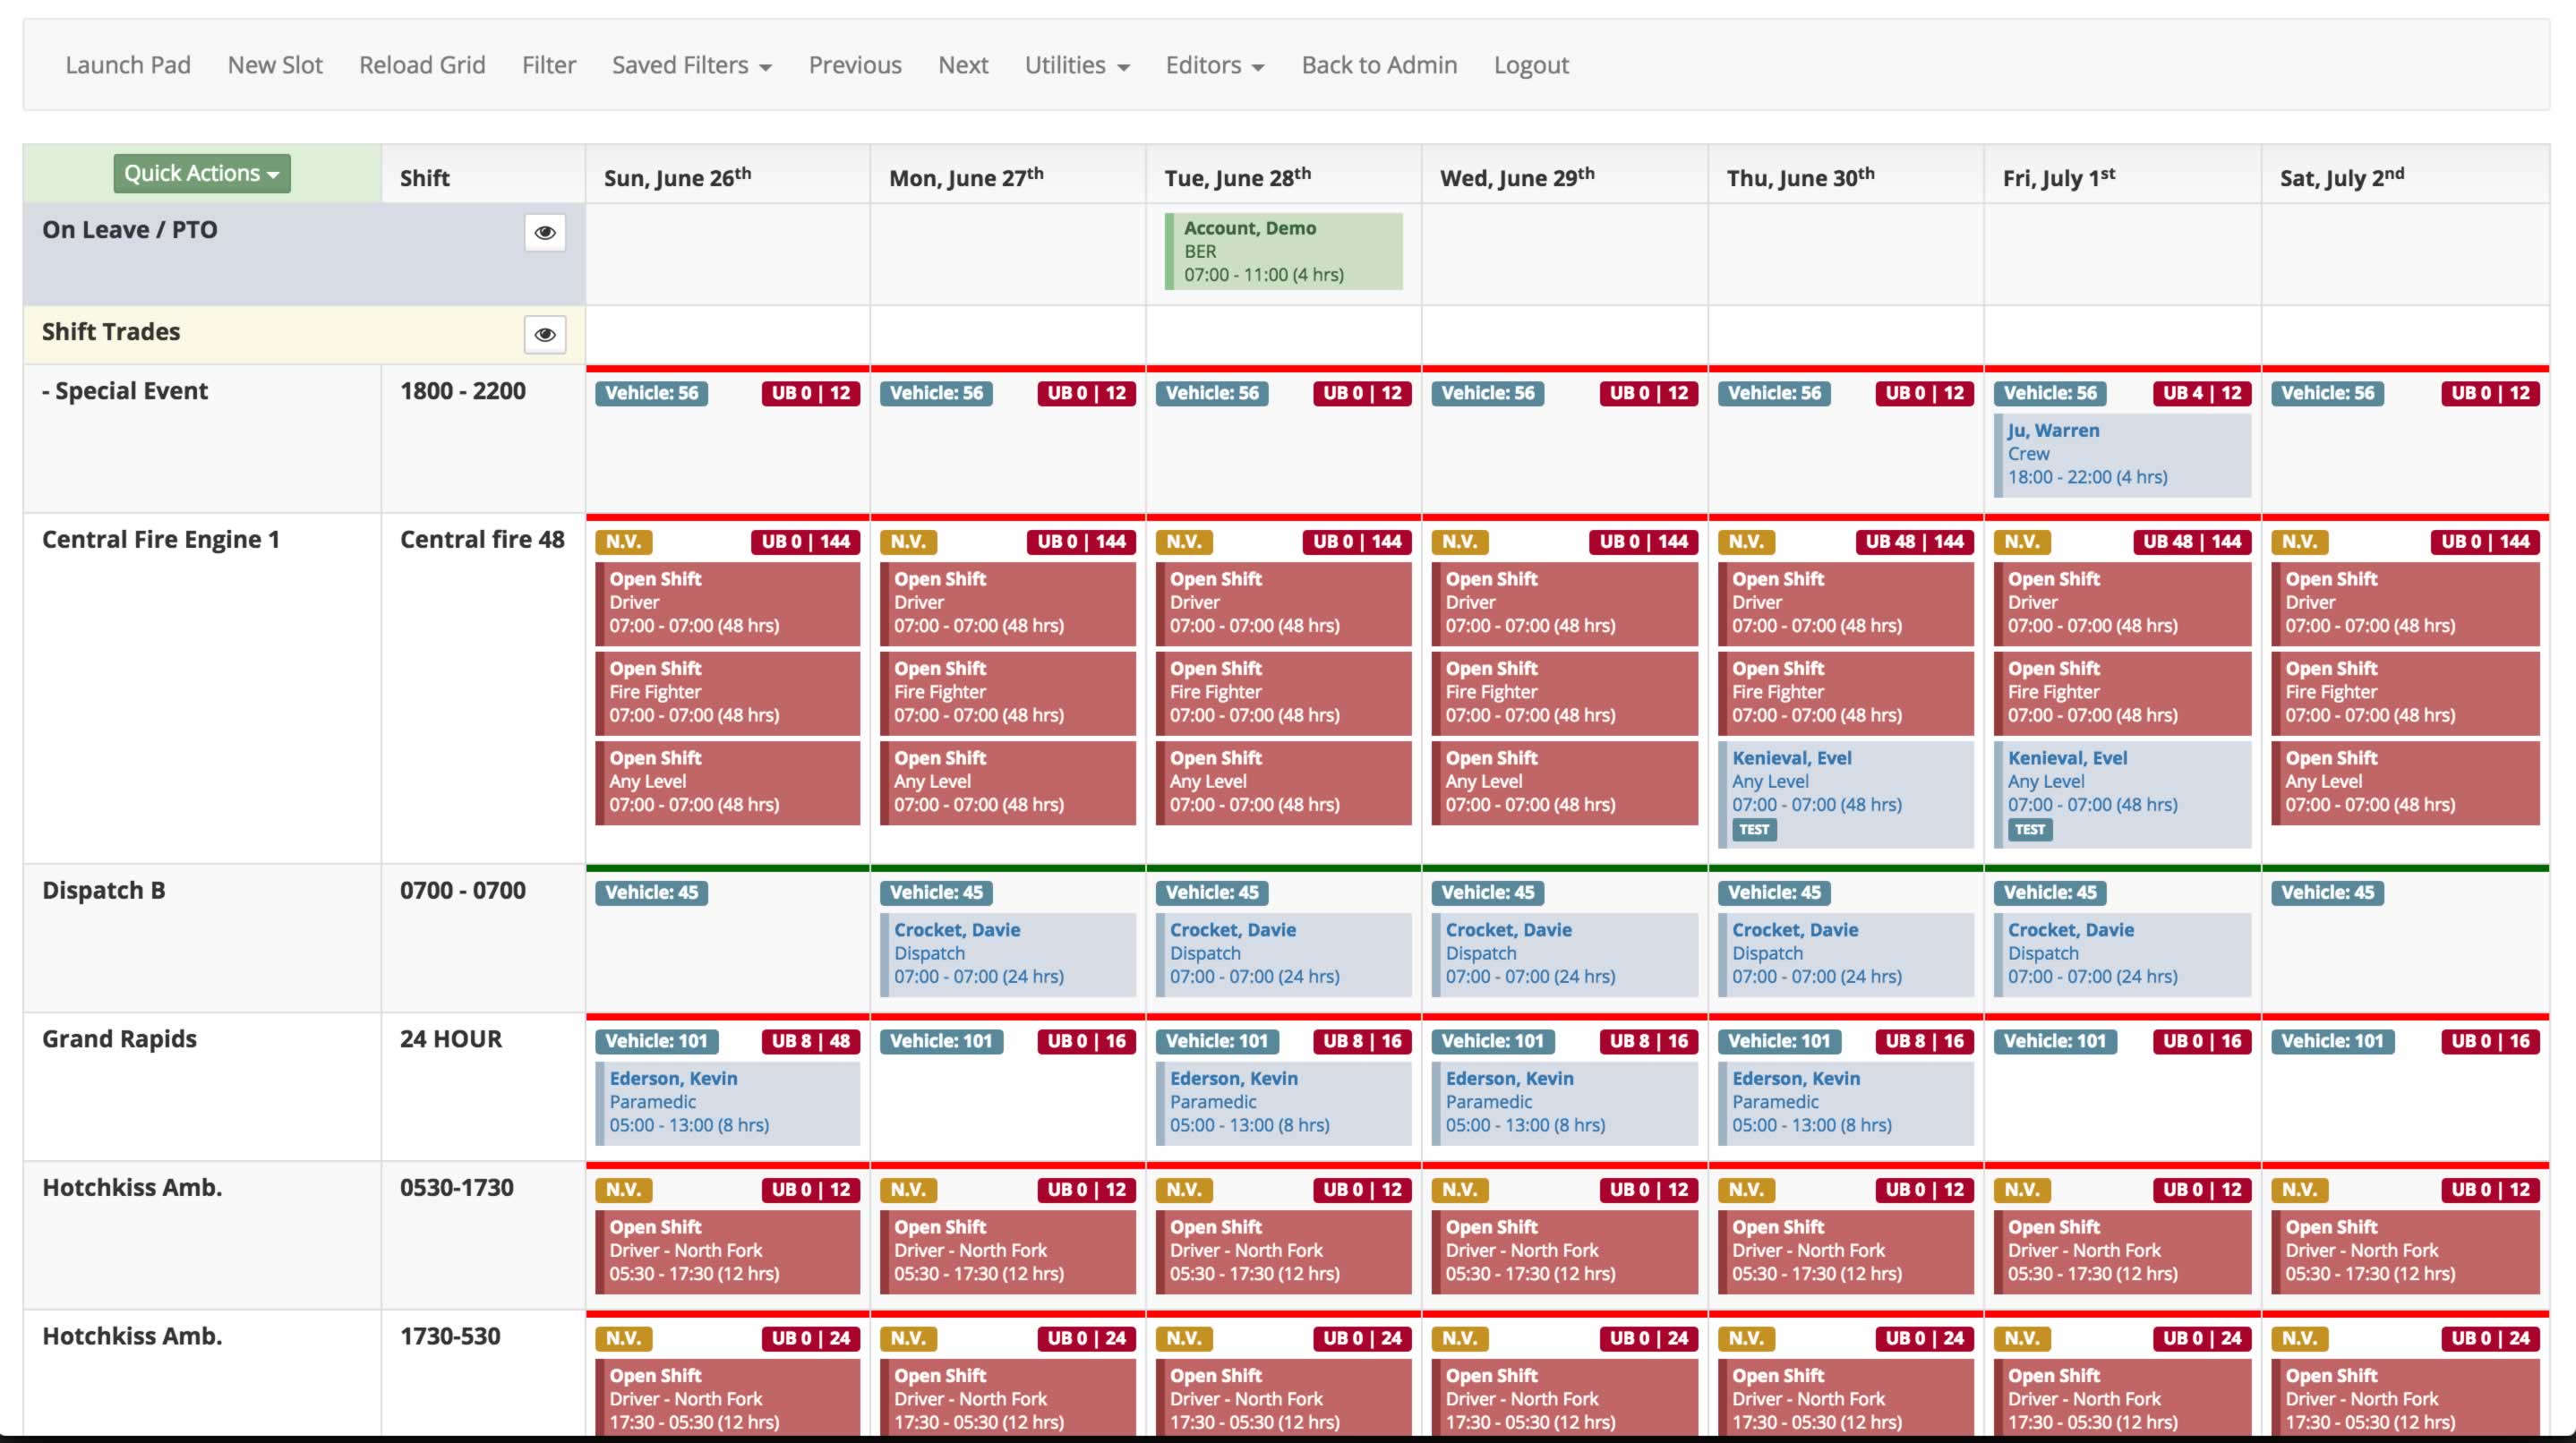Toggle the On Leave / PTO eye icon

[x=545, y=232]
